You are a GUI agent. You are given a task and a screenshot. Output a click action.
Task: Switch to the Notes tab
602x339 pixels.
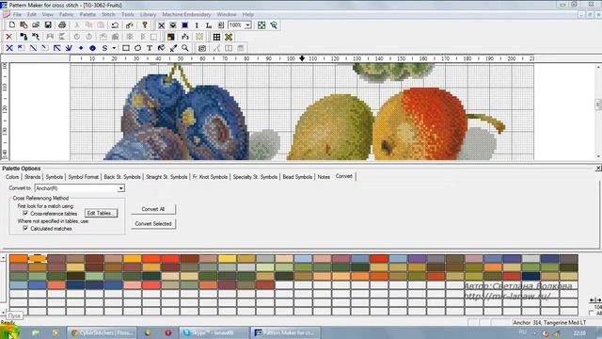pyautogui.click(x=324, y=177)
